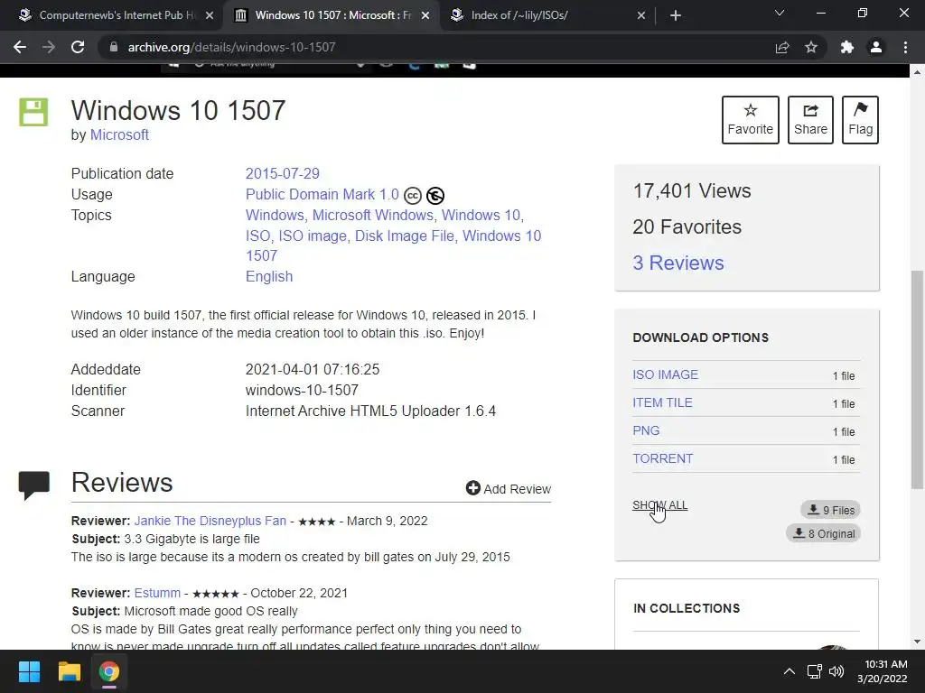
Task: Open a new browser tab
Action: (x=676, y=15)
